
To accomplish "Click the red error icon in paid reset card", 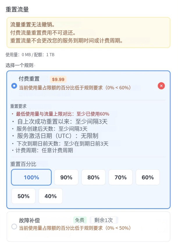I will tap(161, 86).
